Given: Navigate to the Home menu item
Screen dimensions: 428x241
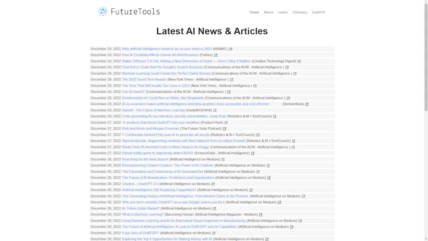Looking at the screenshot, I should pos(254,12).
